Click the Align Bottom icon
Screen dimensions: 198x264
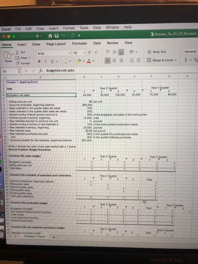click(x=121, y=52)
